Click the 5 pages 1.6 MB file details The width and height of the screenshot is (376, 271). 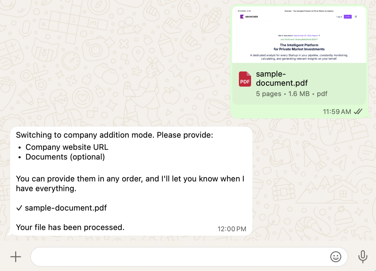(291, 94)
